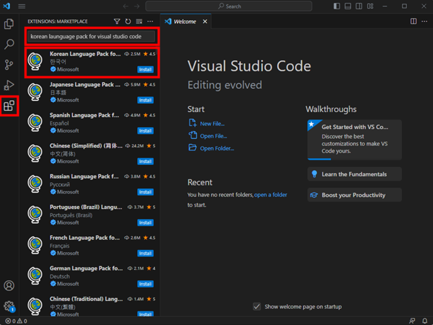Click the Russian Language Pack globe icon
The width and height of the screenshot is (433, 325).
(35, 184)
